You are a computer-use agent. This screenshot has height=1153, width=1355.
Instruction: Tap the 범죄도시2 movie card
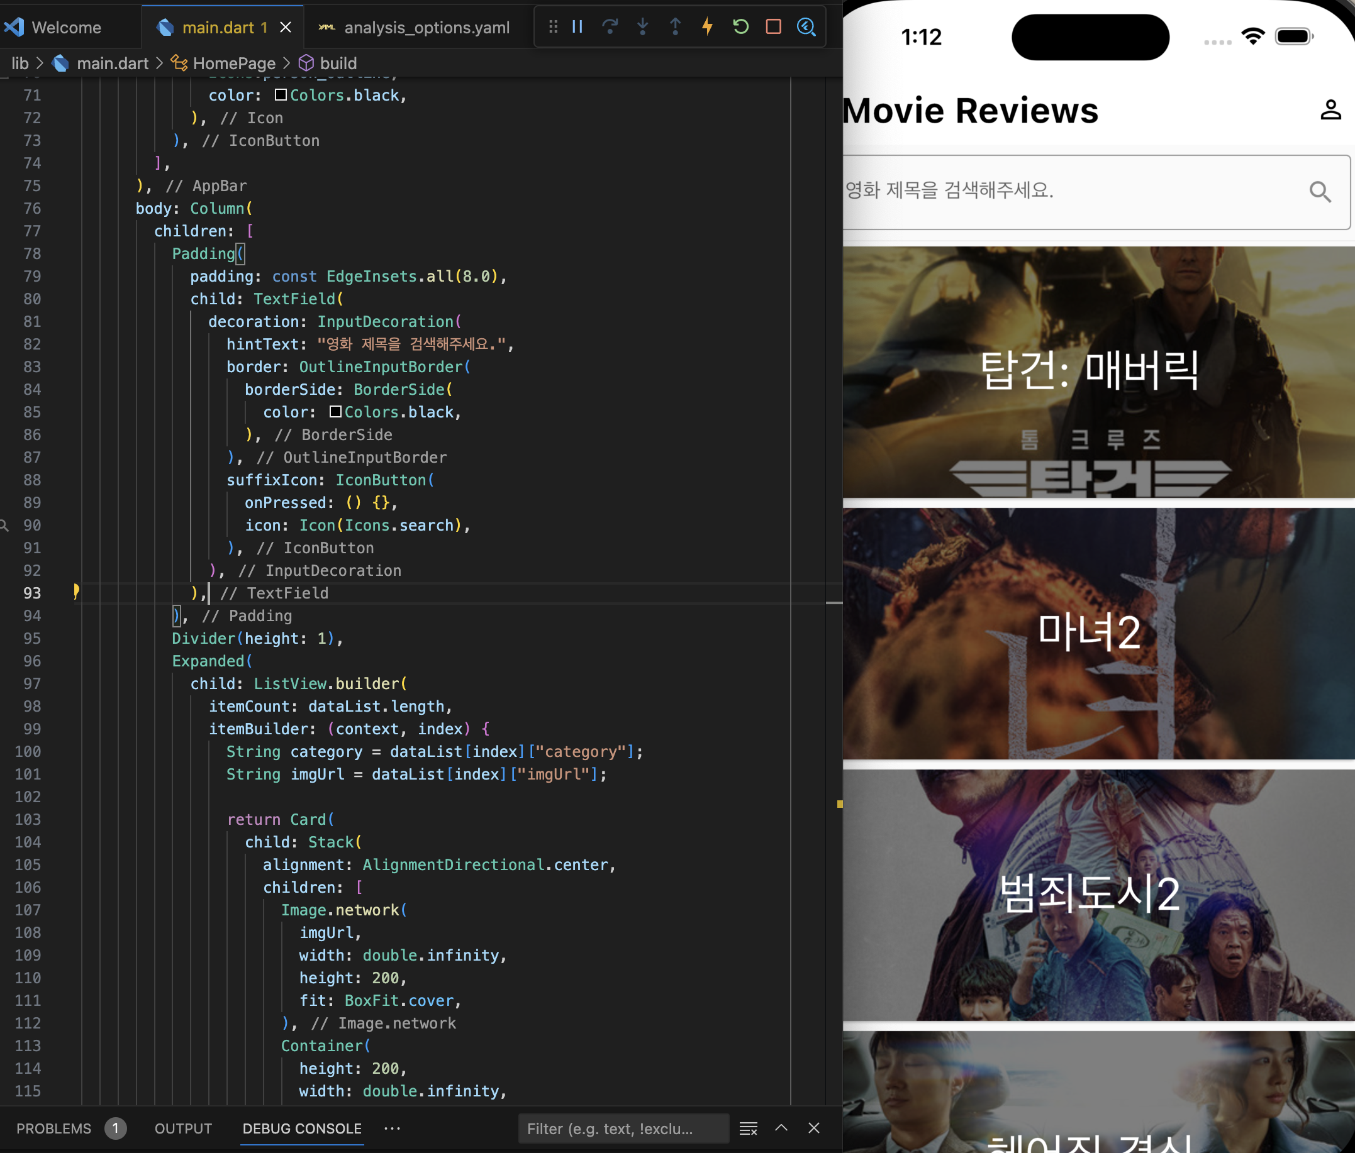[x=1098, y=895]
